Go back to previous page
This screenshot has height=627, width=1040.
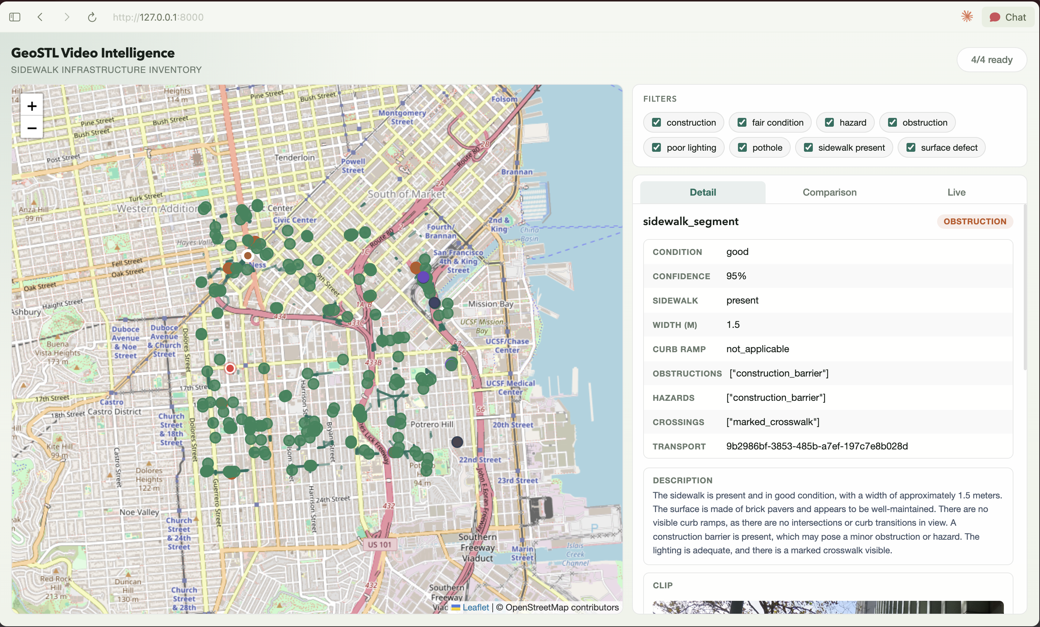[40, 17]
